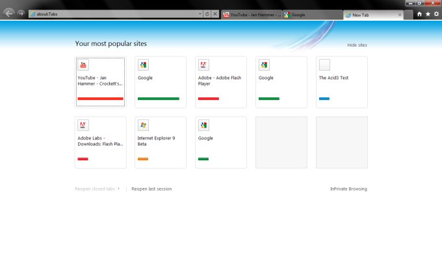Click the orange activity bar on IE9 Beta tile
442x260 pixels.
tap(143, 159)
